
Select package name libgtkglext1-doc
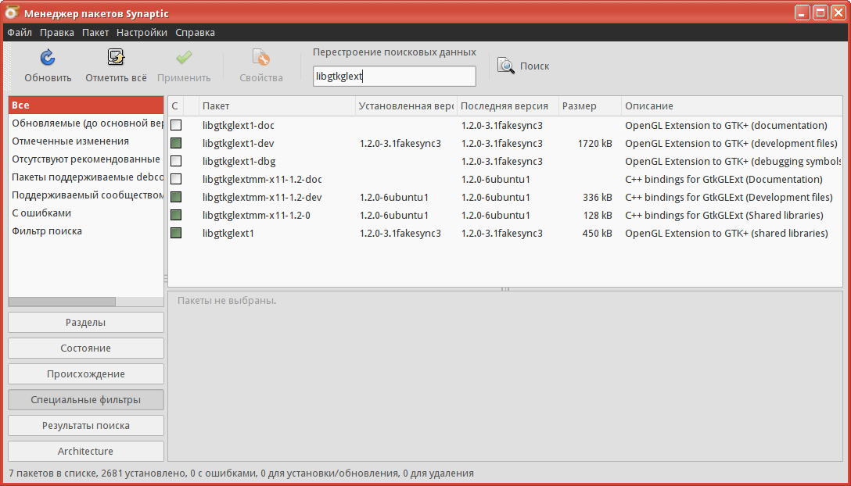pos(239,125)
